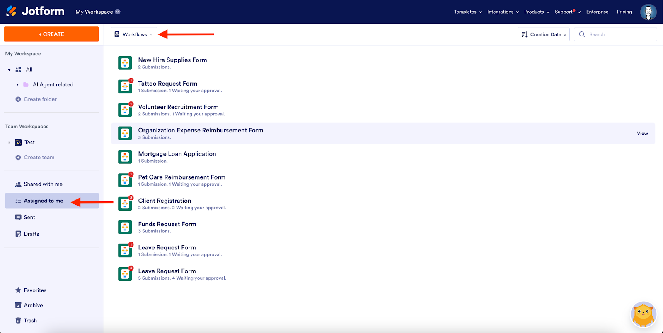Select the Funds Request Form title
663x333 pixels.
coord(167,224)
